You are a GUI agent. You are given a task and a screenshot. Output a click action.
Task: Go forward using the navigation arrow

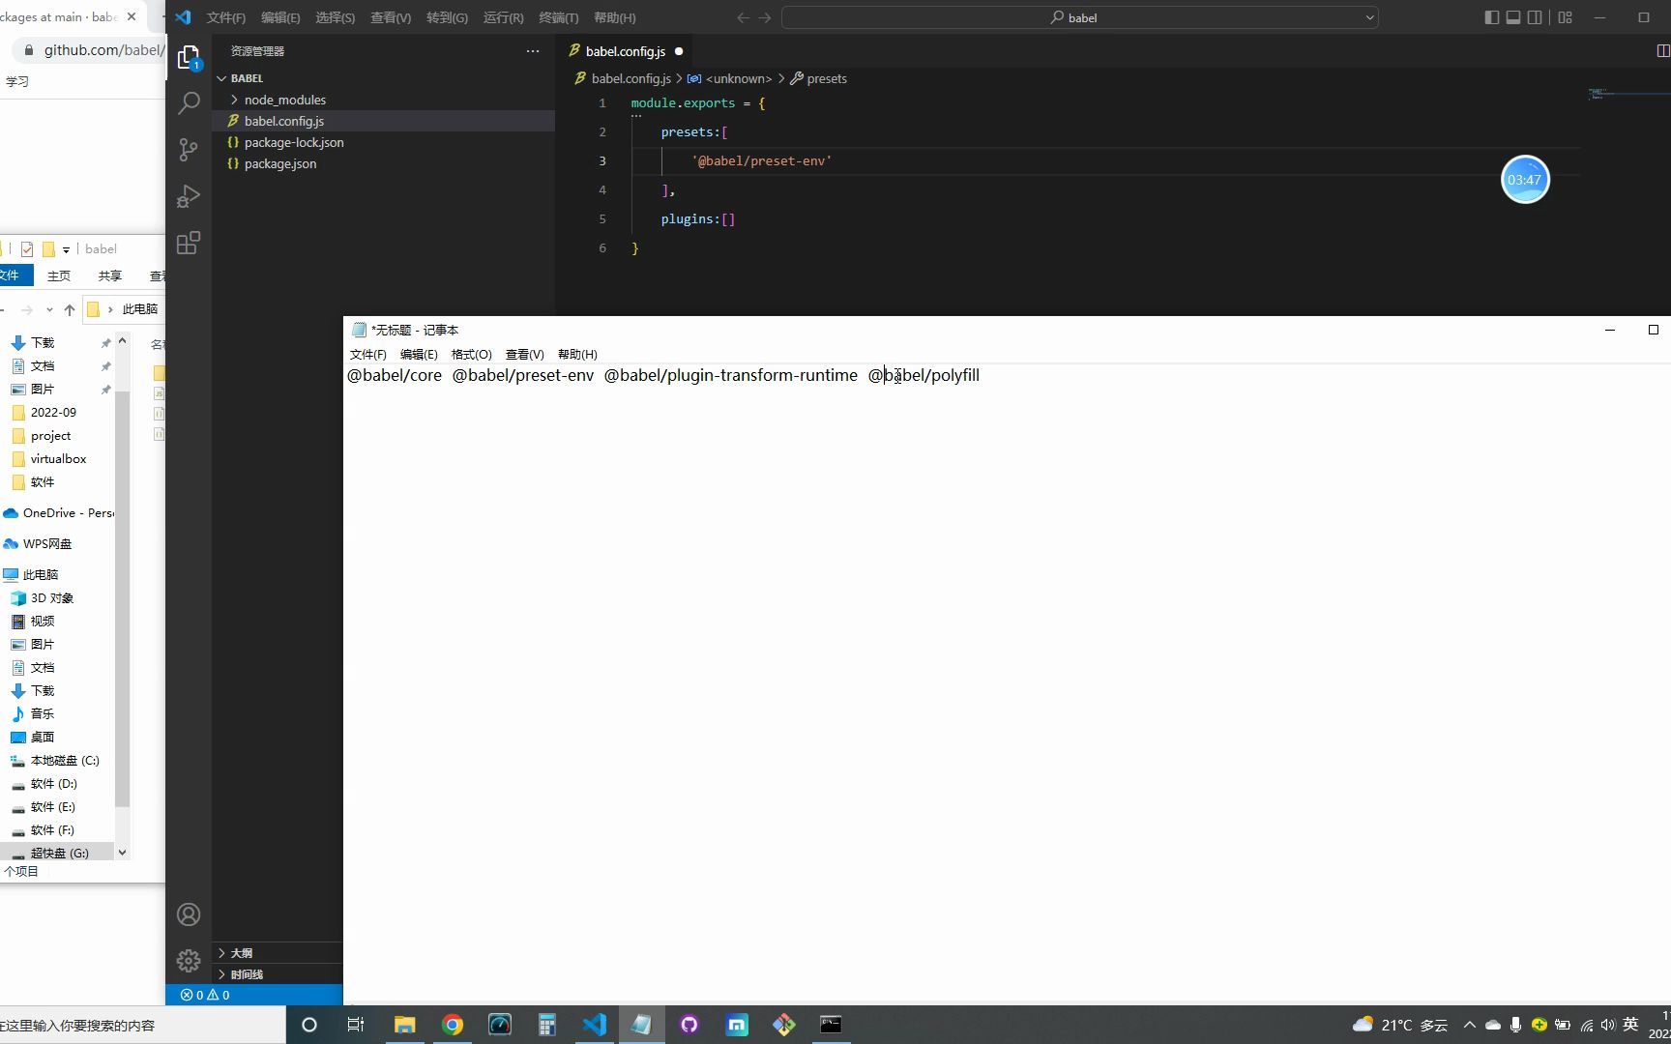coord(765,17)
